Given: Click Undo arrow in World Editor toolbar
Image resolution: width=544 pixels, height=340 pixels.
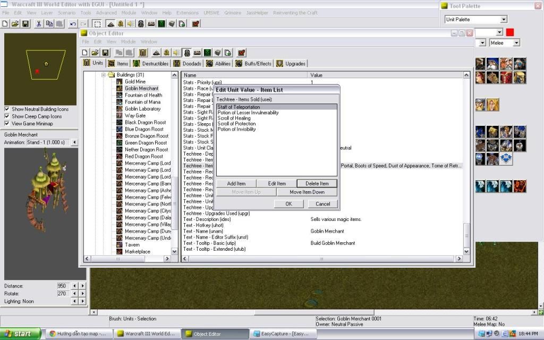Looking at the screenshot, I should tap(73, 23).
